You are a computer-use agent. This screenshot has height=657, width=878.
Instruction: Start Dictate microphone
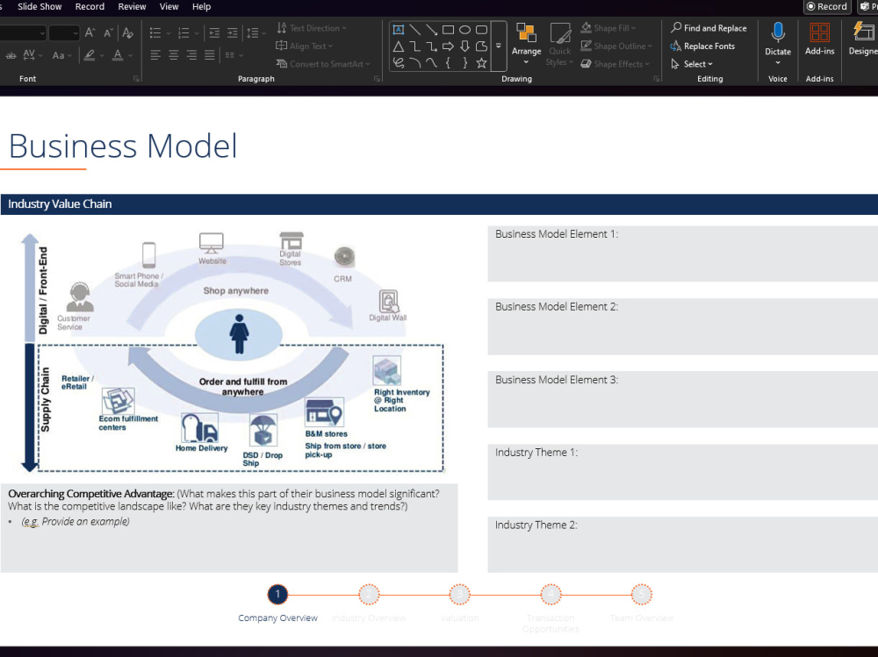click(778, 44)
